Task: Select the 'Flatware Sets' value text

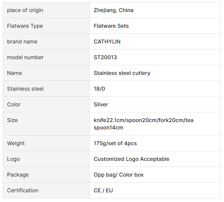Action: point(111,26)
